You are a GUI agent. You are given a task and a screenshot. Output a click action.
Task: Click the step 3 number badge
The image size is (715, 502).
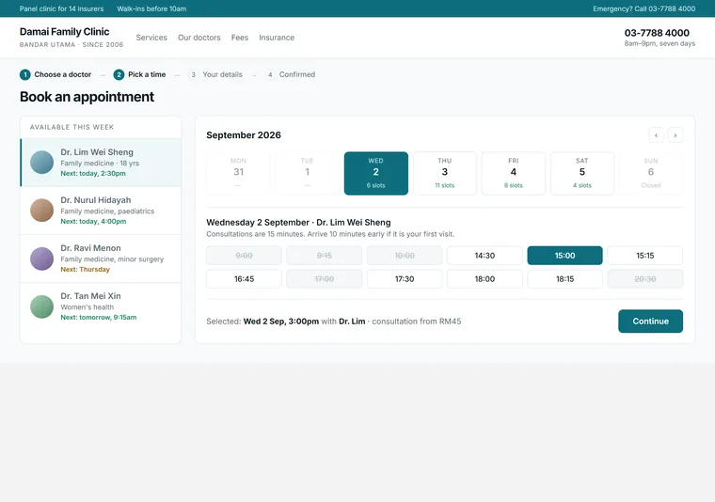pos(194,74)
